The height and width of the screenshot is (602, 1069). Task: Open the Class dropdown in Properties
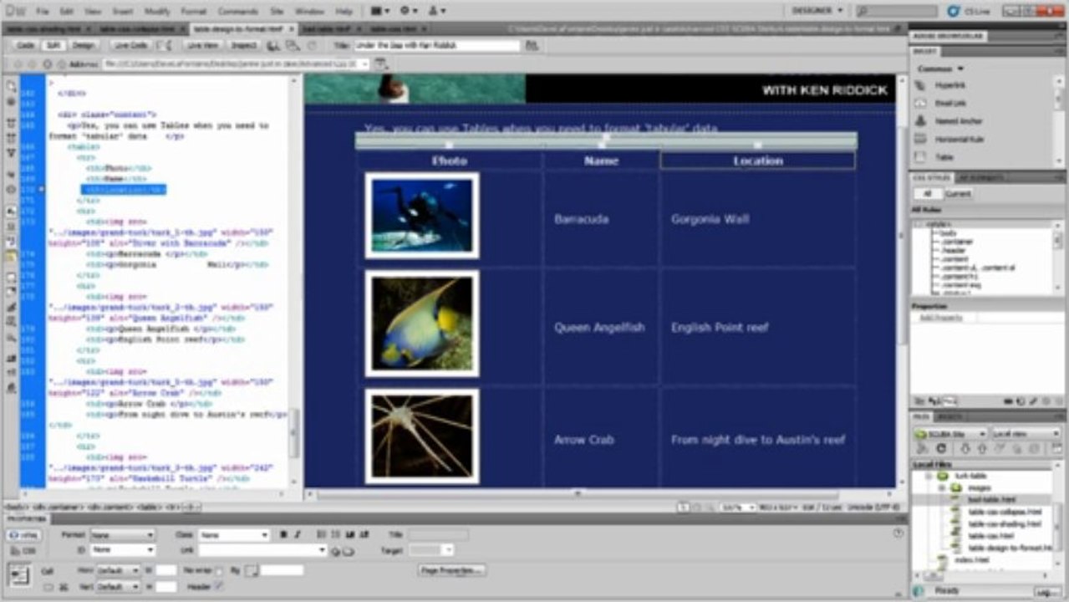coord(234,535)
